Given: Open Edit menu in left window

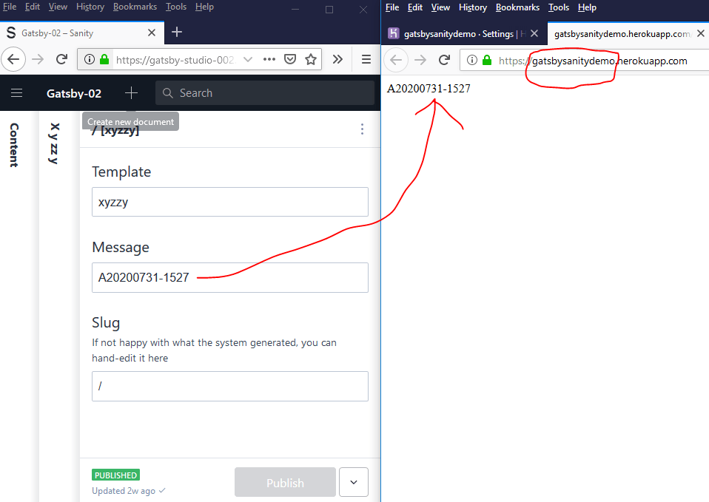Looking at the screenshot, I should pyautogui.click(x=32, y=7).
